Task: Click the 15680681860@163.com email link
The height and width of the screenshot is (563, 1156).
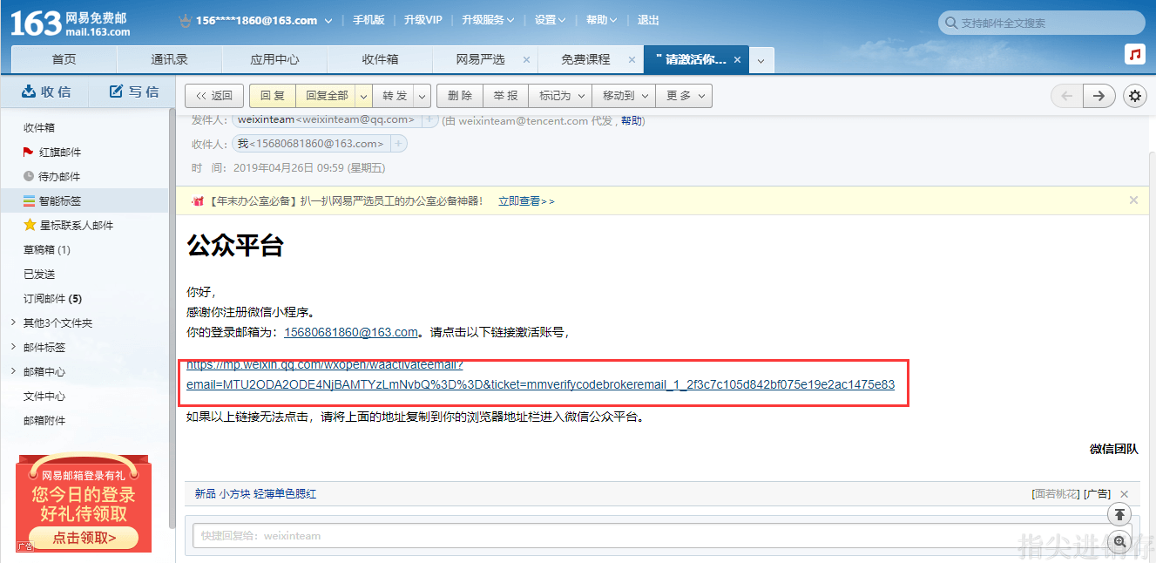Action: pos(351,332)
